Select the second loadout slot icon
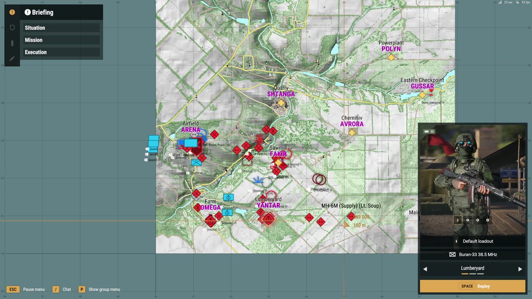This screenshot has height=299, width=532. point(468,220)
